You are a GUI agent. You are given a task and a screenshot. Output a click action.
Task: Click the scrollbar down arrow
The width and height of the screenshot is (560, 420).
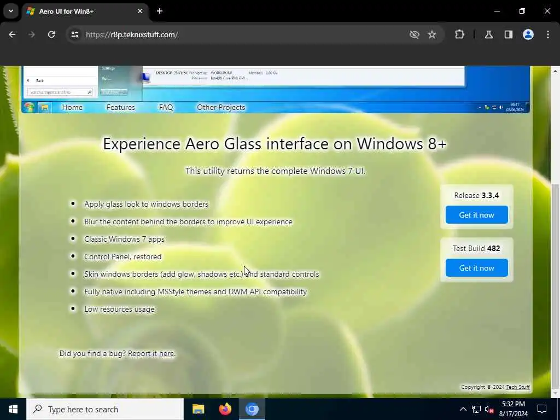(x=555, y=393)
